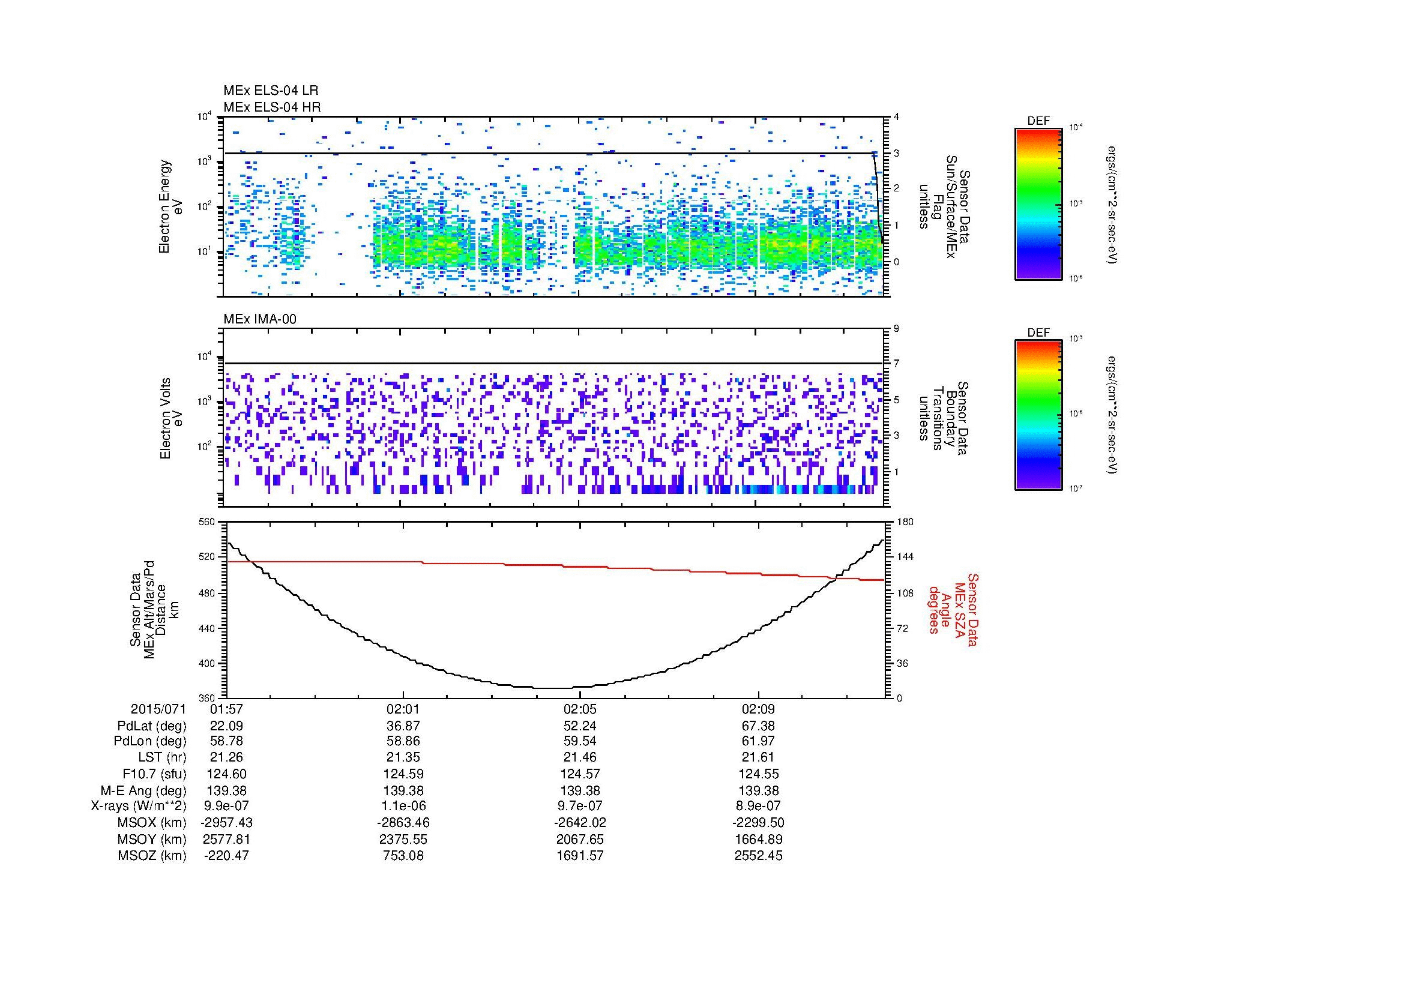The height and width of the screenshot is (992, 1404).
Task: Click the MSOX (km) row label
Action: (152, 823)
